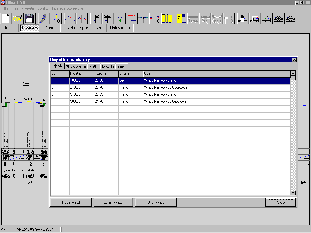The height and width of the screenshot is (233, 311).
Task: Select the red building outline tool icon
Action: (x=132, y=19)
